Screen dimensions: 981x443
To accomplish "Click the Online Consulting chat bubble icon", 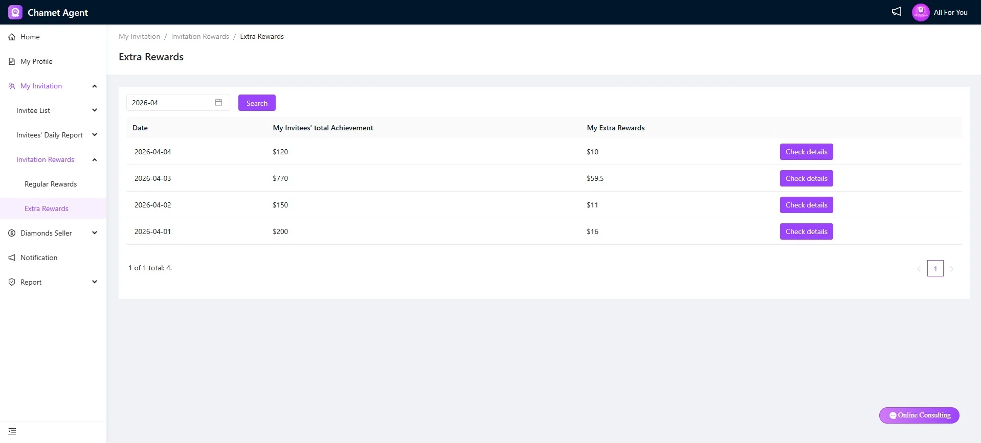I will click(893, 415).
